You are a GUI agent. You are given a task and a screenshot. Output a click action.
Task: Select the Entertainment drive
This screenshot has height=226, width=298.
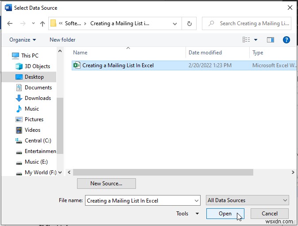[x=35, y=151]
